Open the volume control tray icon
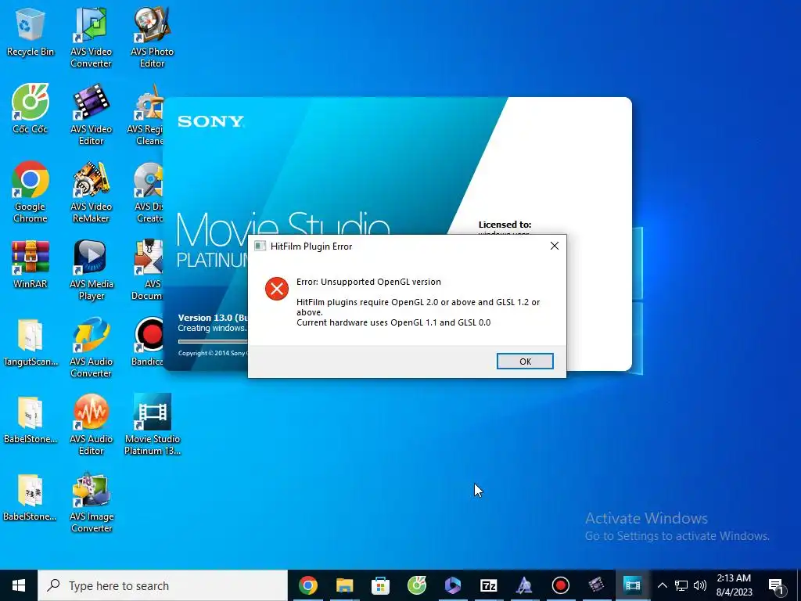This screenshot has height=601, width=801. point(700,585)
